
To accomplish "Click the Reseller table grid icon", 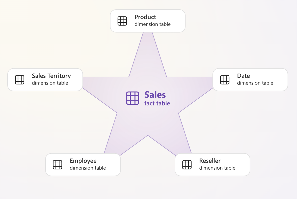I will pyautogui.click(x=187, y=165).
